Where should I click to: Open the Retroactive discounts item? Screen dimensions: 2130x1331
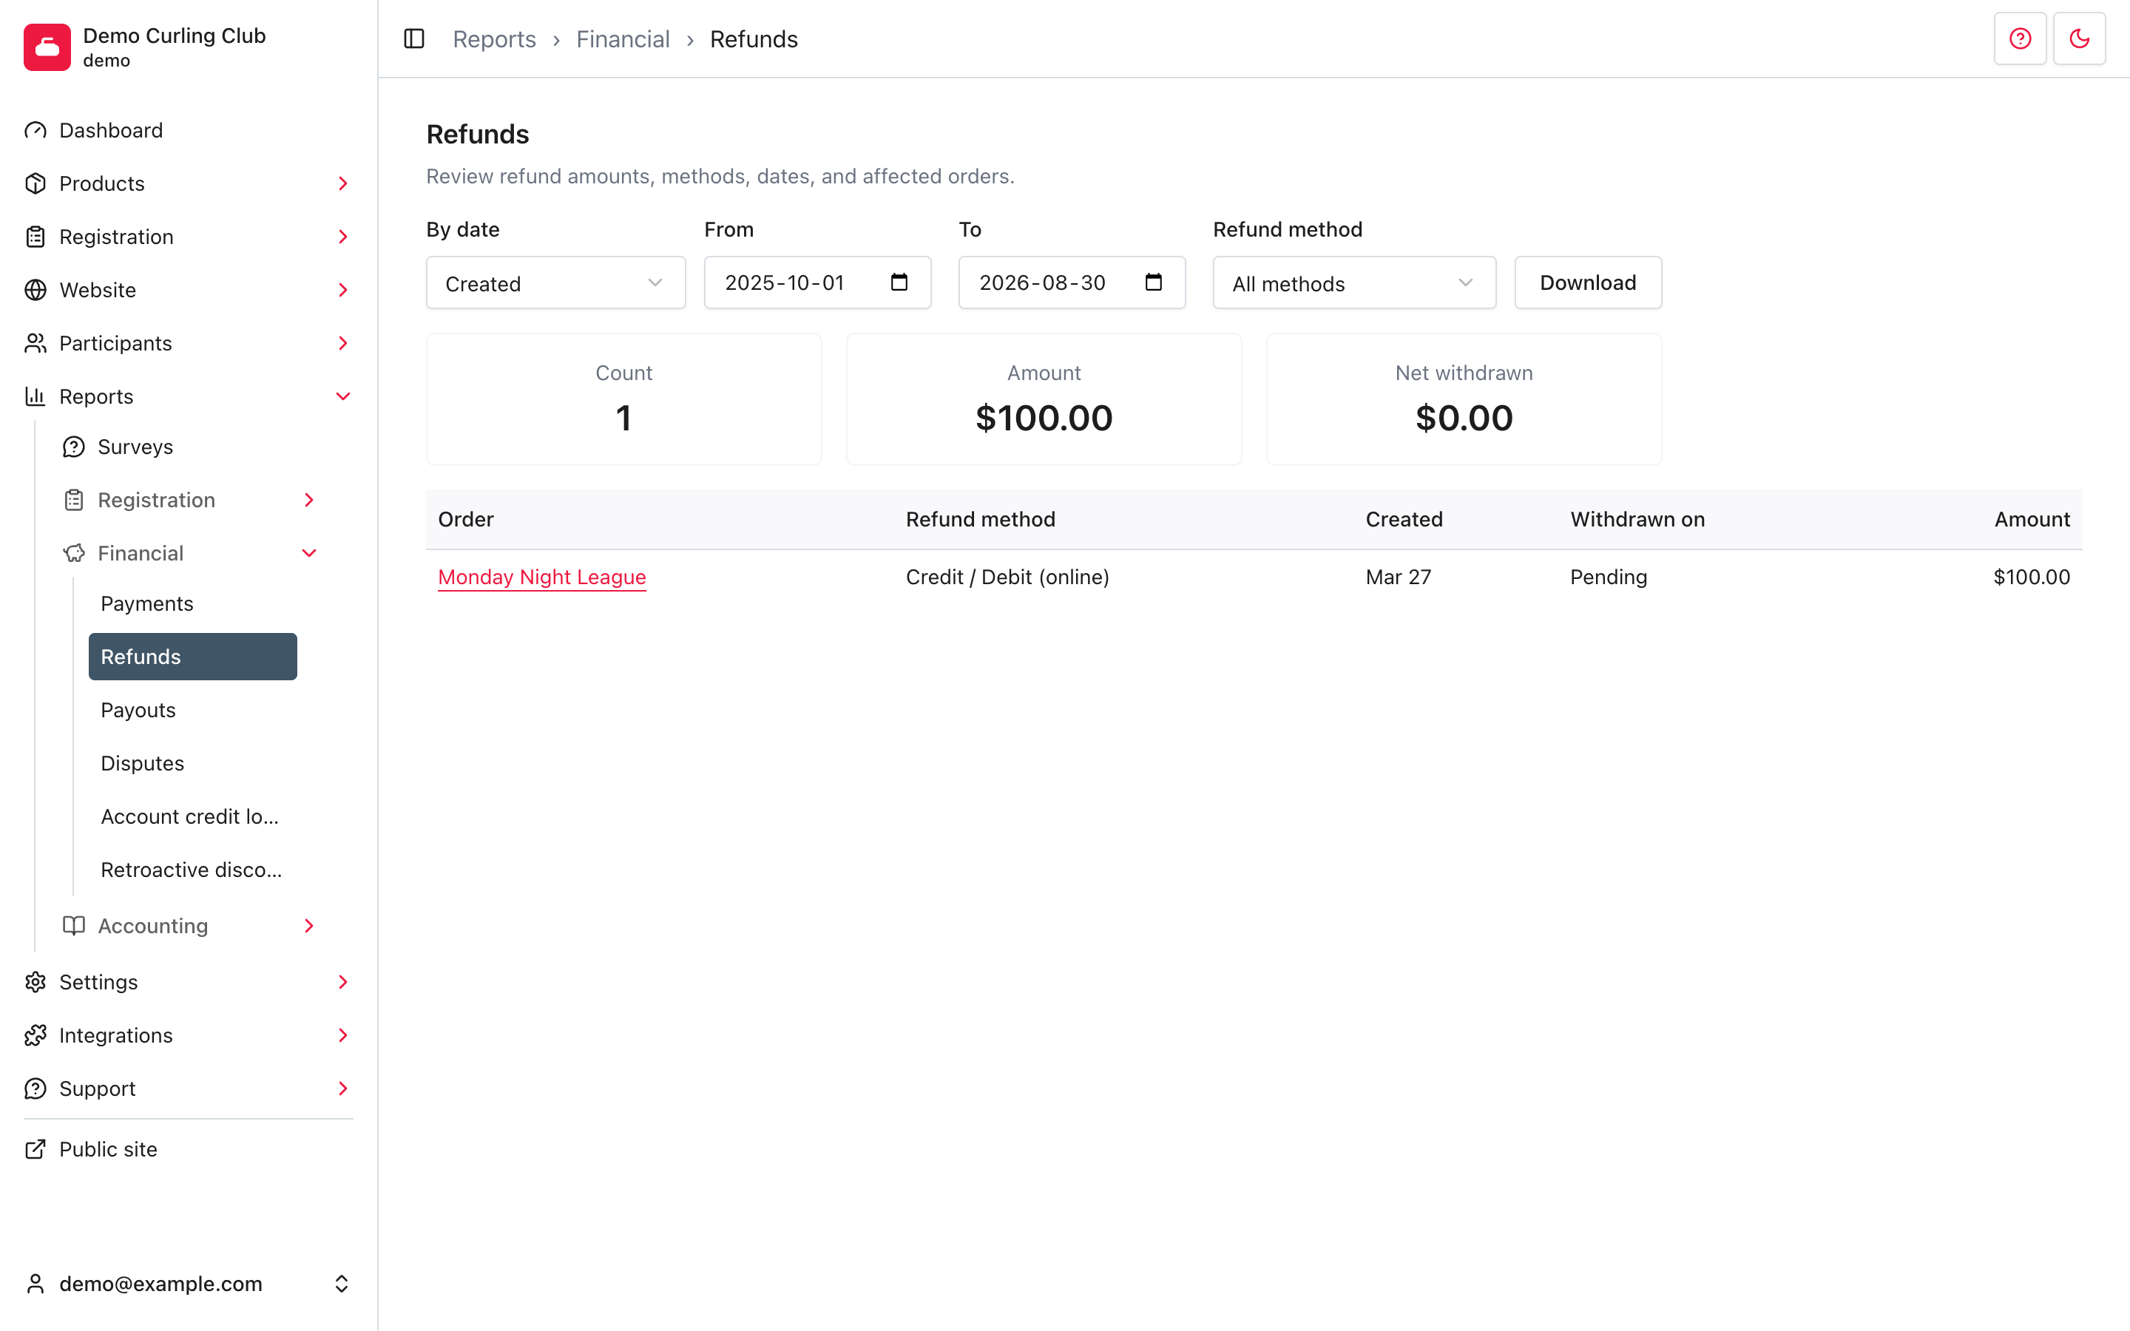(x=193, y=870)
